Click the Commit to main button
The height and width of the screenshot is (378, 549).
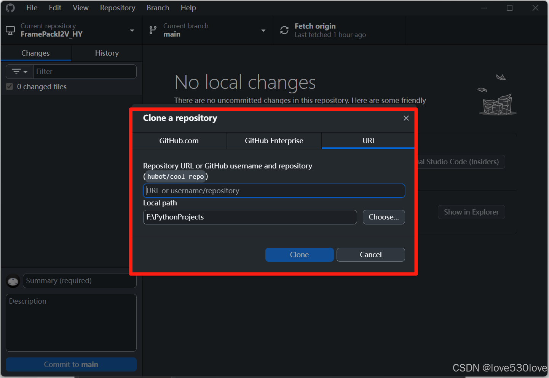click(x=71, y=365)
